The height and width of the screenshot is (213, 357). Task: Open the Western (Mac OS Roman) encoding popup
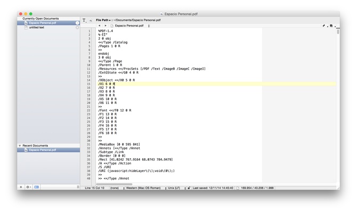(x=146, y=188)
